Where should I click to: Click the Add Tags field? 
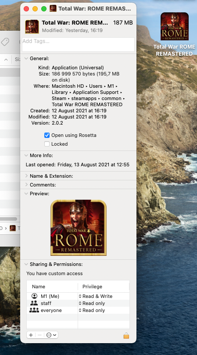pyautogui.click(x=79, y=44)
